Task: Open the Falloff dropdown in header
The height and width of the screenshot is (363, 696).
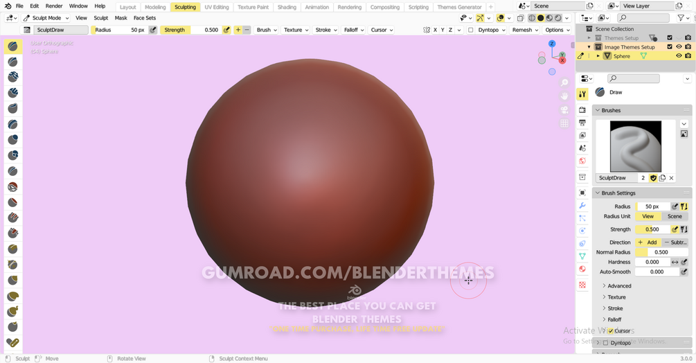Action: coord(354,30)
